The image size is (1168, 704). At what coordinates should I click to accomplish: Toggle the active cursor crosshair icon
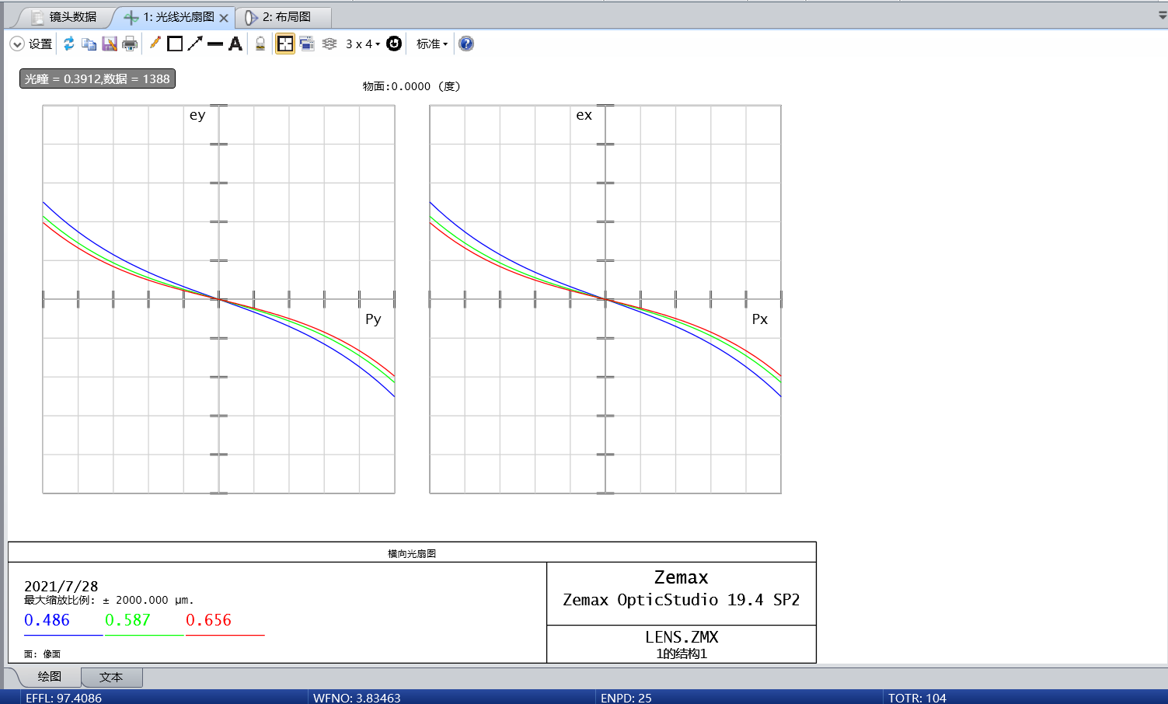(x=285, y=44)
